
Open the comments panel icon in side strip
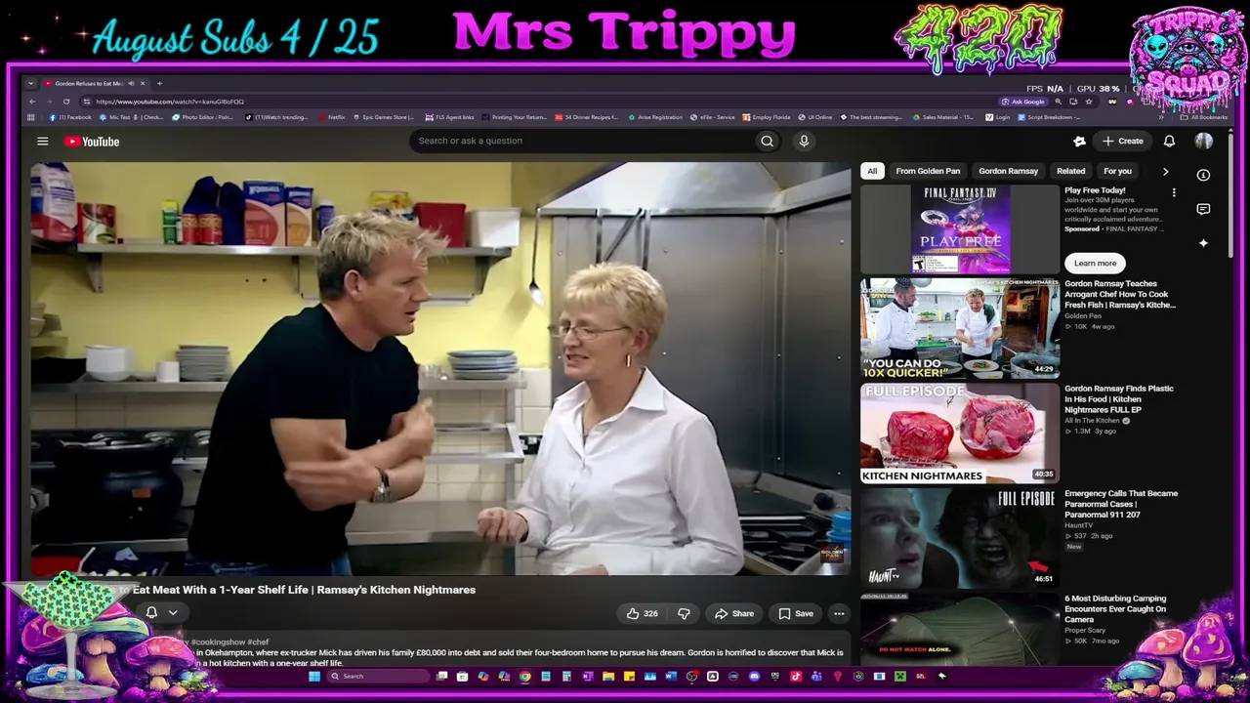pos(1203,209)
